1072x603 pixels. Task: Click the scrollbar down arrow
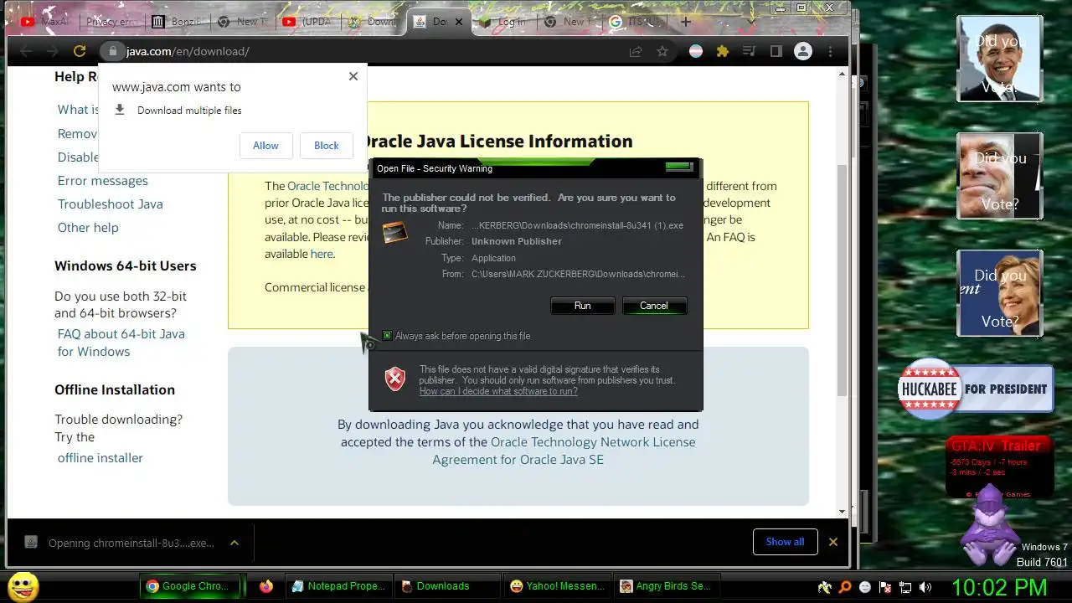pyautogui.click(x=842, y=512)
